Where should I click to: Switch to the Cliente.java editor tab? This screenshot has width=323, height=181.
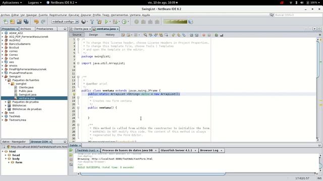(x=81, y=29)
